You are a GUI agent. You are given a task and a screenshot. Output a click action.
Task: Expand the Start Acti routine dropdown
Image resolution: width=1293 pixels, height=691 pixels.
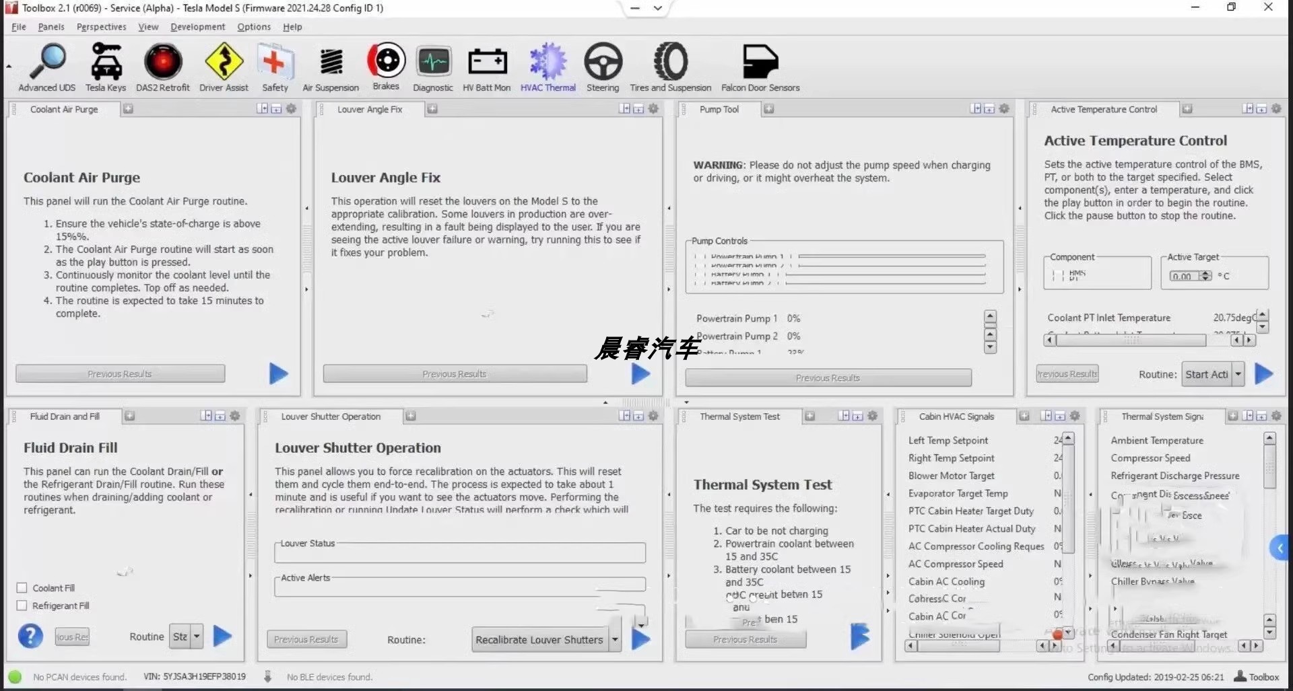pyautogui.click(x=1238, y=374)
